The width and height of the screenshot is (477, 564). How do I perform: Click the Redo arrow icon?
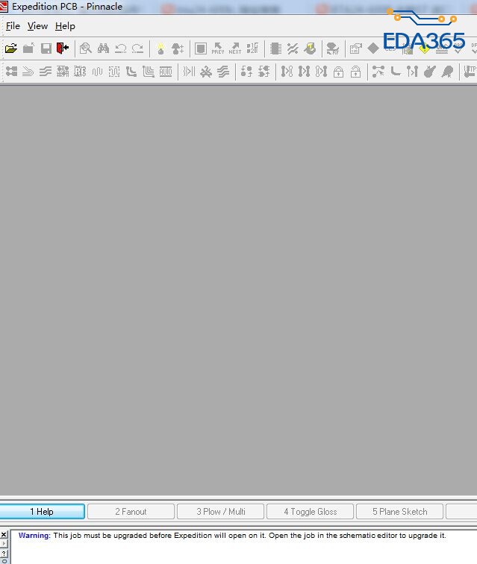tap(137, 48)
